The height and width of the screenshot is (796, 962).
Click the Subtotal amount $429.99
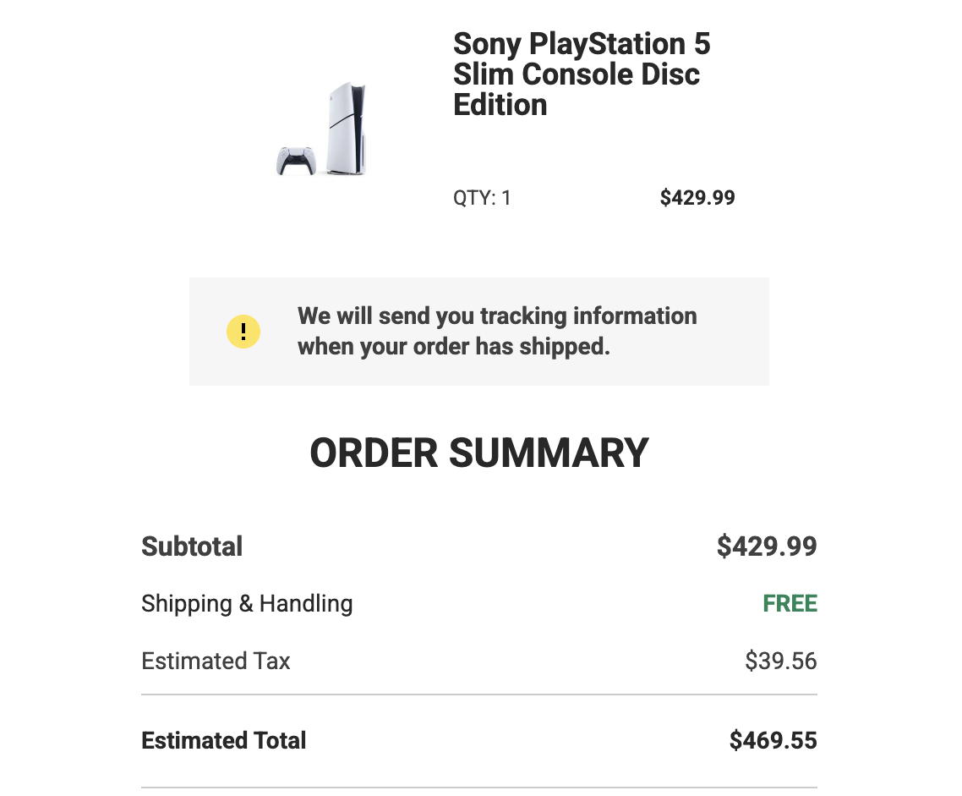tap(767, 546)
